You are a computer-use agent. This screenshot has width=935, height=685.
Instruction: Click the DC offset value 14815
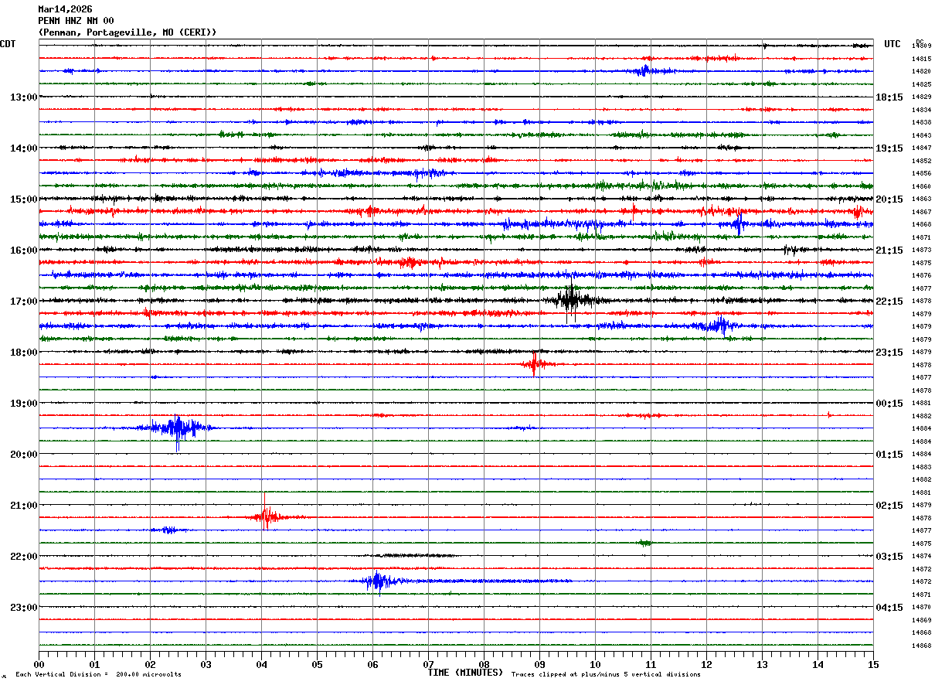coord(921,59)
